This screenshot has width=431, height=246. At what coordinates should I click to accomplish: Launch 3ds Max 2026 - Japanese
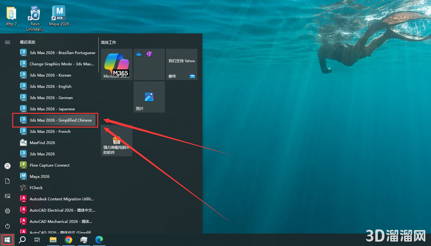tap(57, 109)
